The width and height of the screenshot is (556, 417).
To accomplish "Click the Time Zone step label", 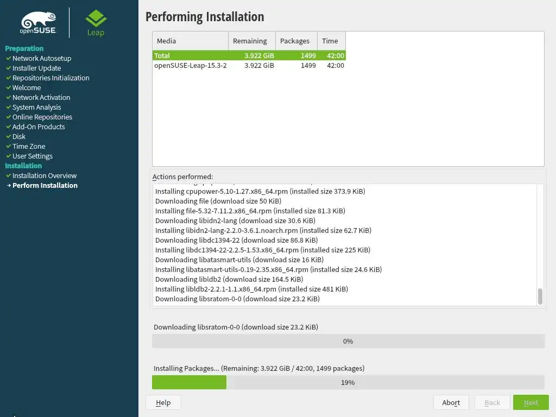I will click(x=29, y=146).
